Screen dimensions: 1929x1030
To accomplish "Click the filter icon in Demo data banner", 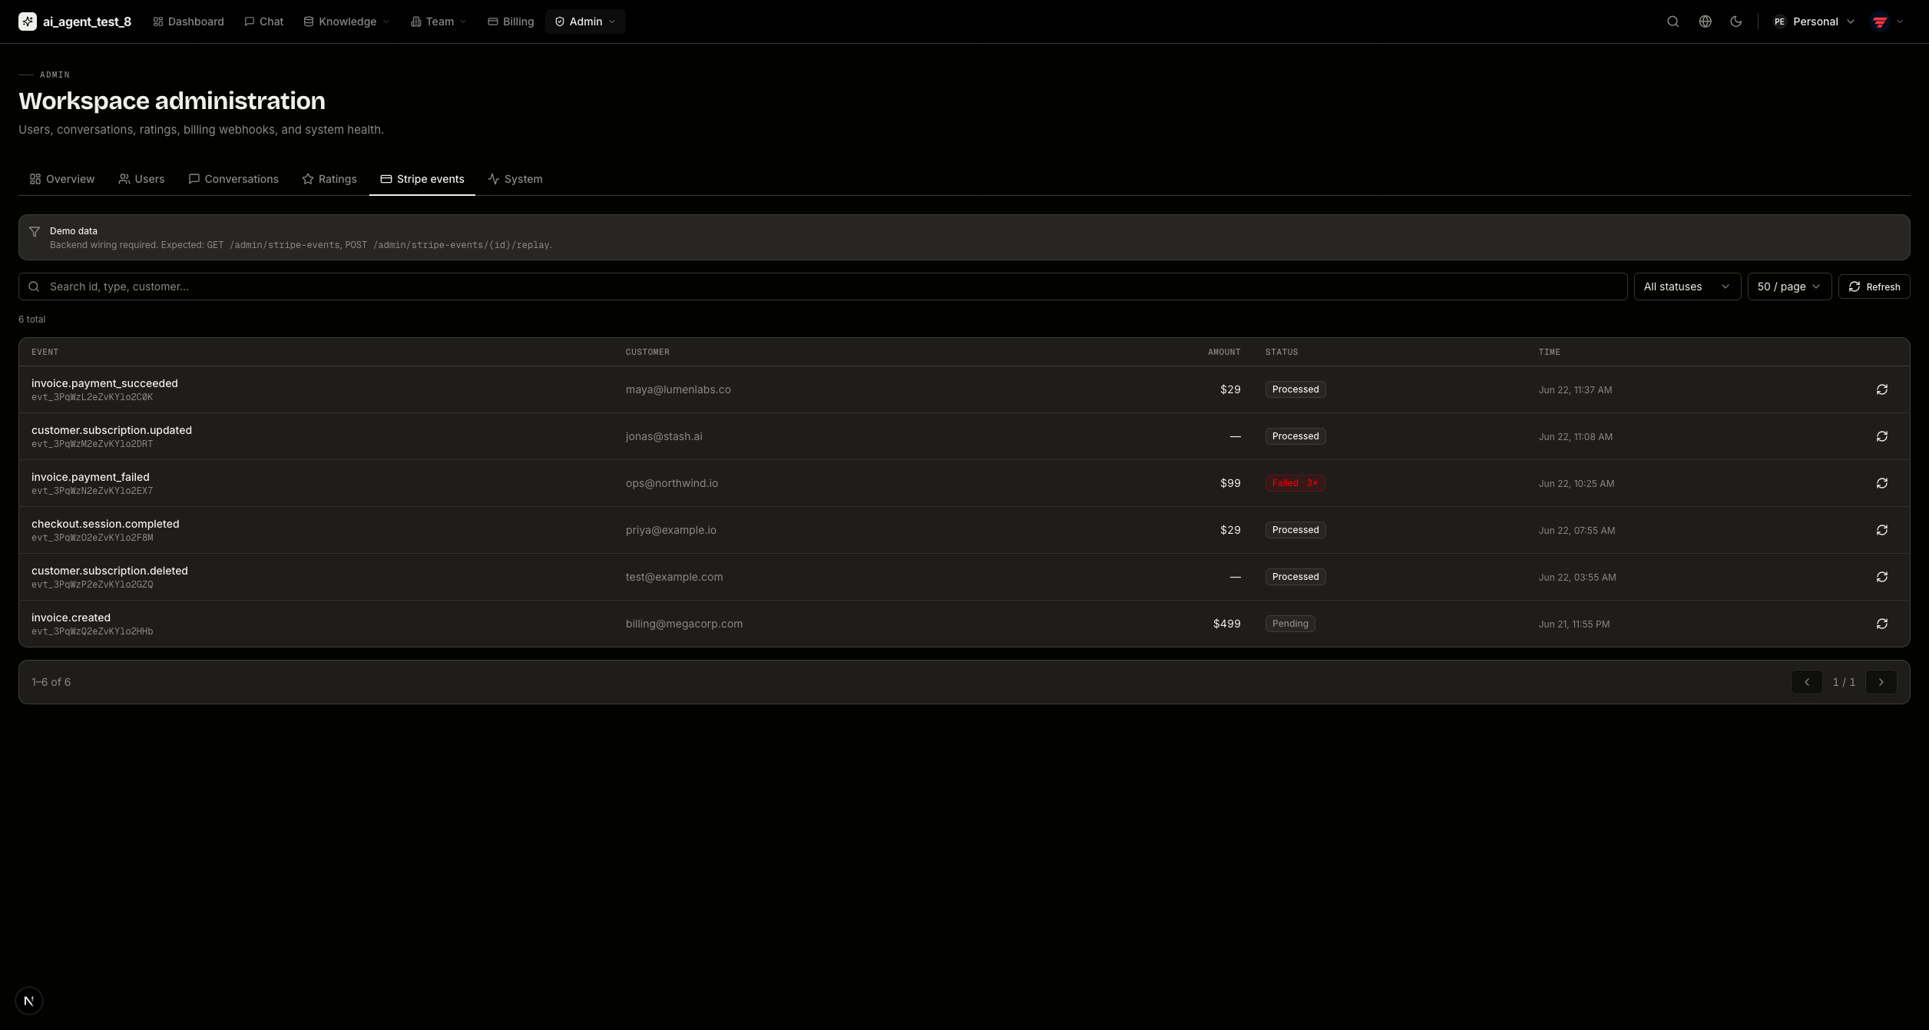I will click(35, 231).
